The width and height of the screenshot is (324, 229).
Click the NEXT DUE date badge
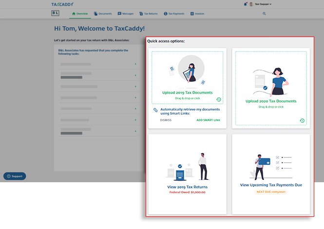[271, 192]
